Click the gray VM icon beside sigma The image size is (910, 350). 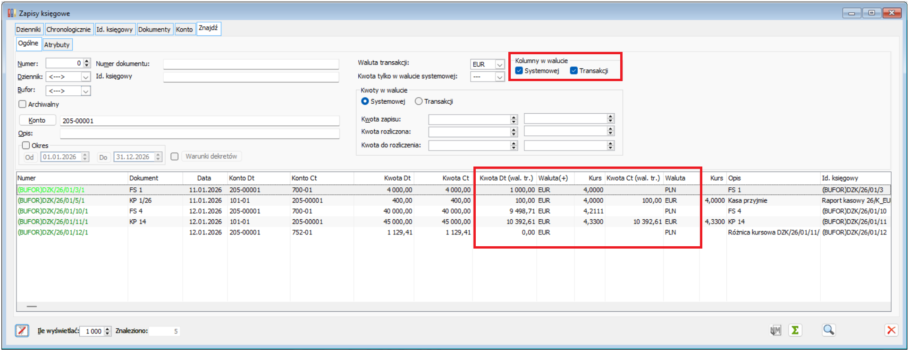(x=775, y=330)
